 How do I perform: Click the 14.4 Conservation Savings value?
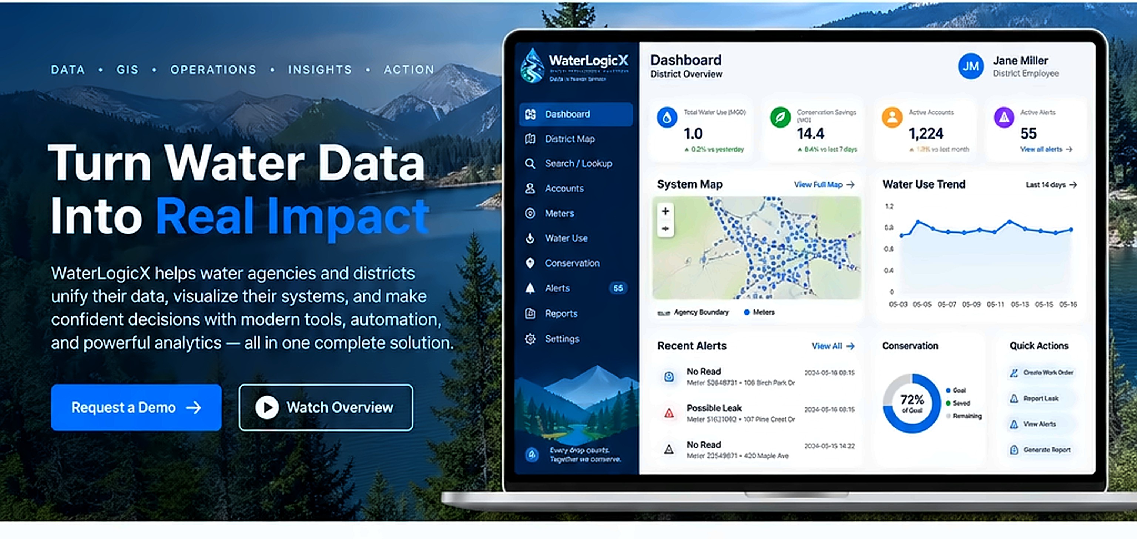(811, 133)
